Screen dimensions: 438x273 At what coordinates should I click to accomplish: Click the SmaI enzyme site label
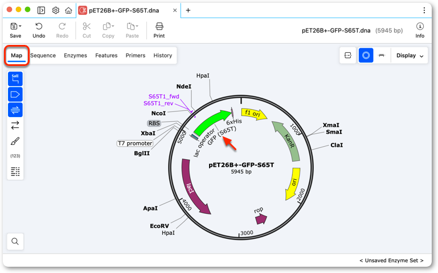point(334,132)
